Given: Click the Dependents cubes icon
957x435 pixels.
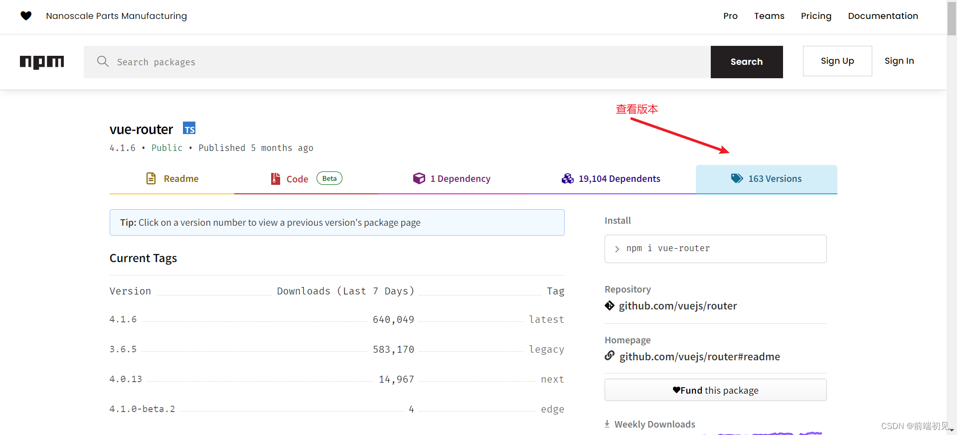Looking at the screenshot, I should click(x=567, y=178).
